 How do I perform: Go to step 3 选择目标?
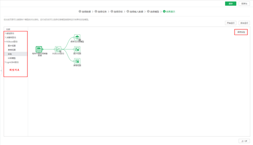coord(117,12)
